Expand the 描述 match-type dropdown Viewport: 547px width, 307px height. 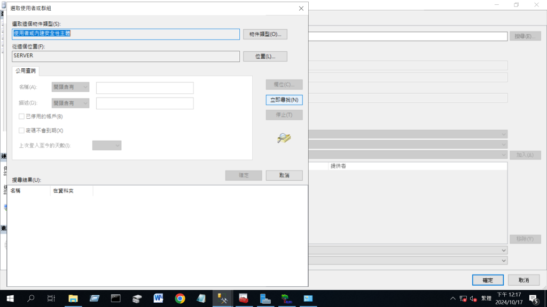(71, 103)
